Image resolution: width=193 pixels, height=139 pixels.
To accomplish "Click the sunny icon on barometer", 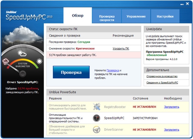I will (x=39, y=61).
